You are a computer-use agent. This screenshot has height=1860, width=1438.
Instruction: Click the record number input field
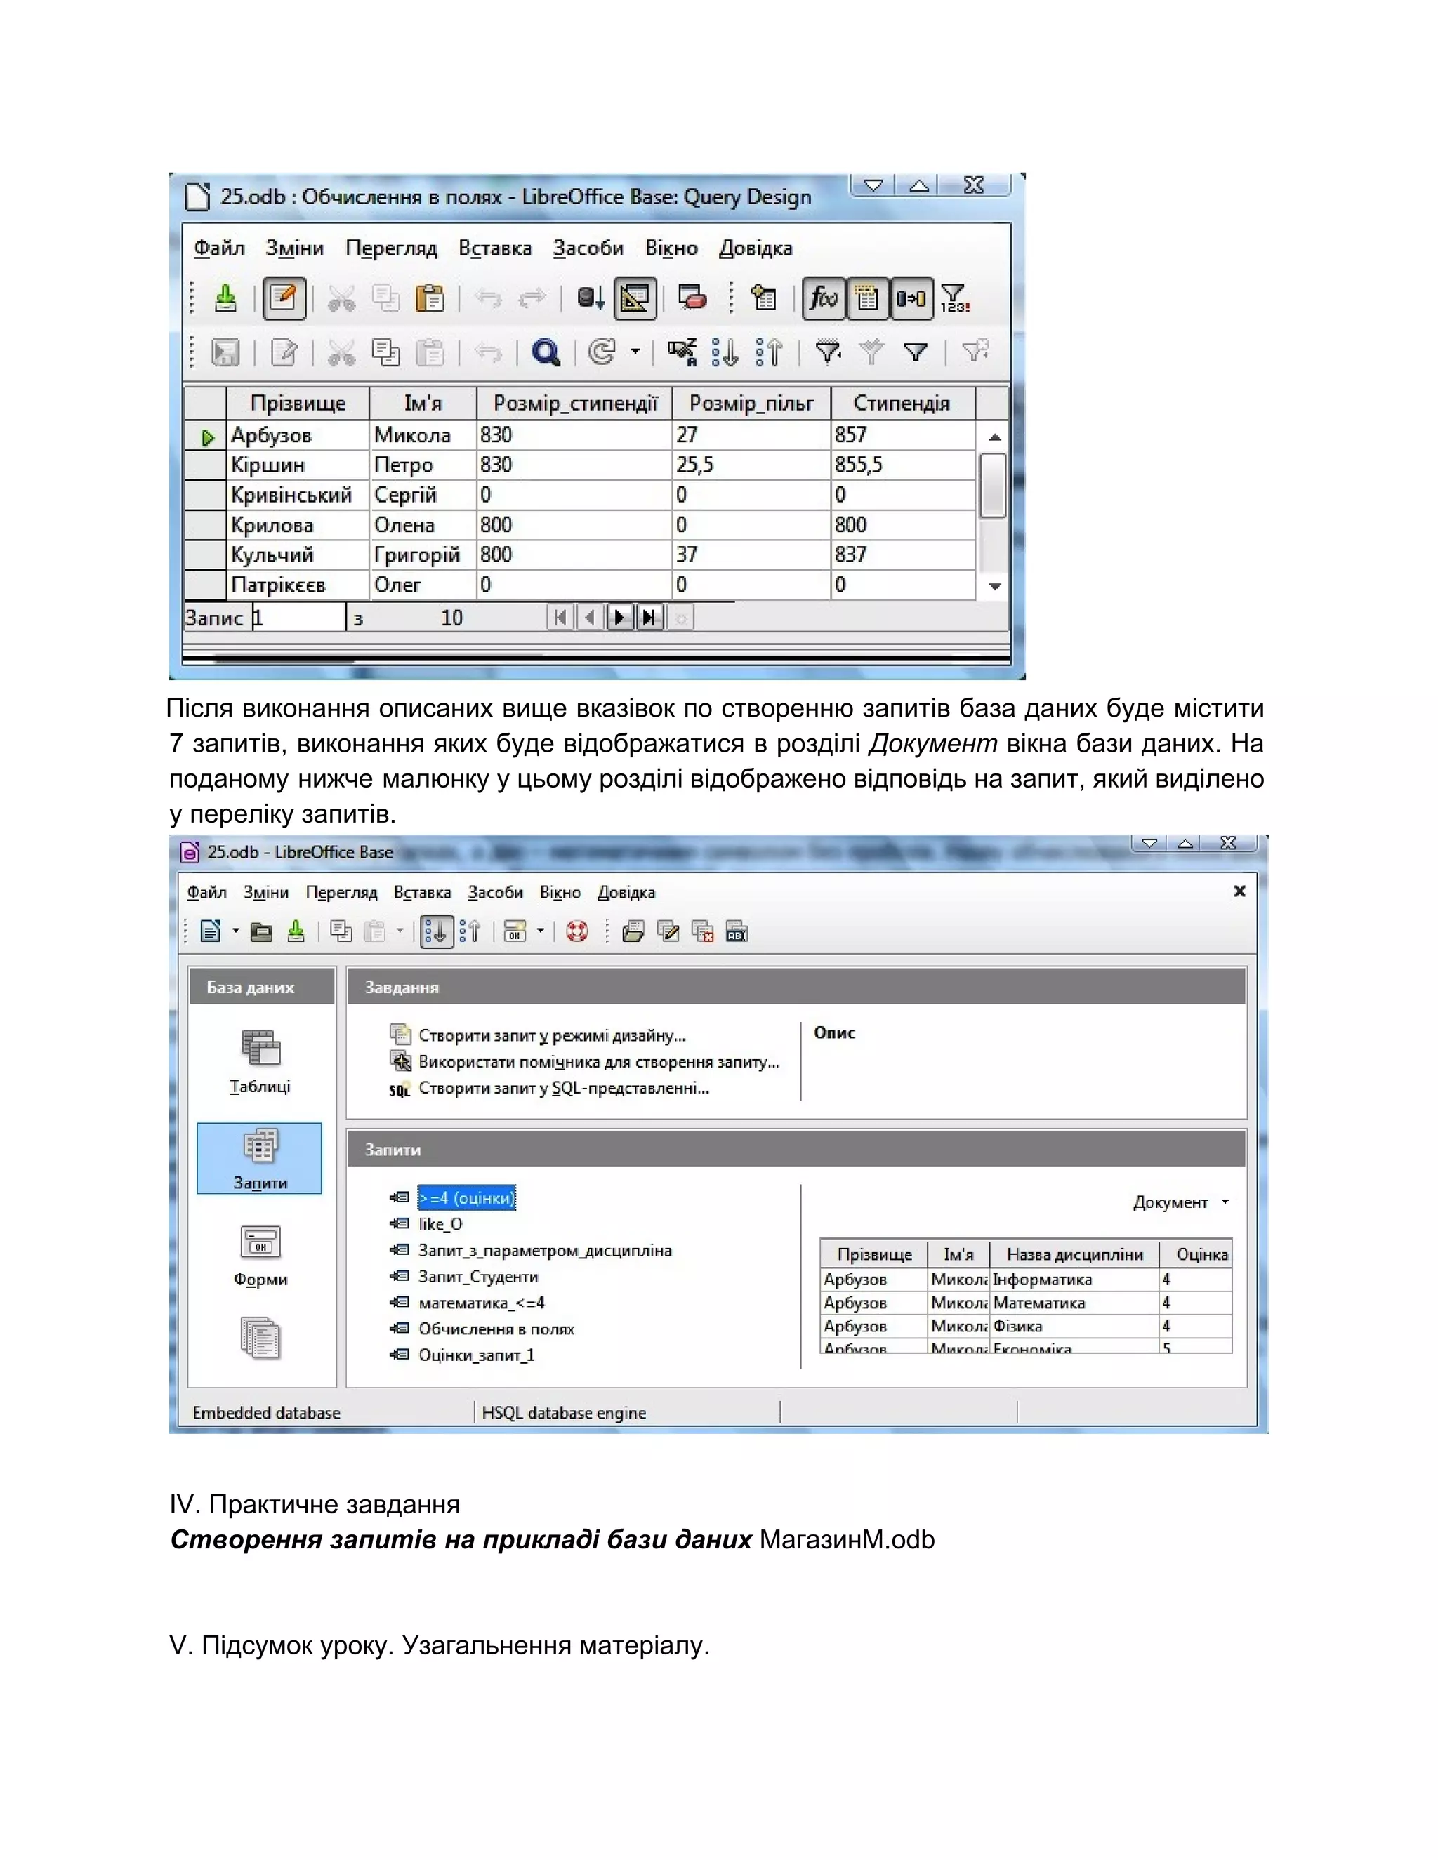tap(298, 618)
